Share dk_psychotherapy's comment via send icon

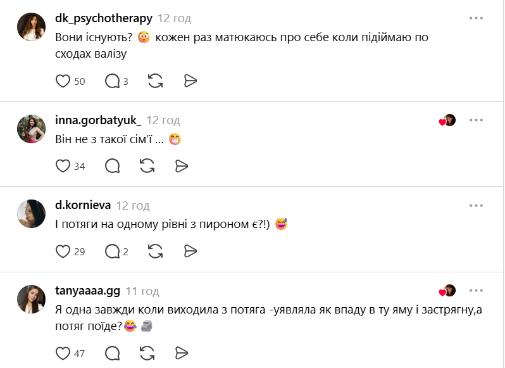tap(190, 80)
